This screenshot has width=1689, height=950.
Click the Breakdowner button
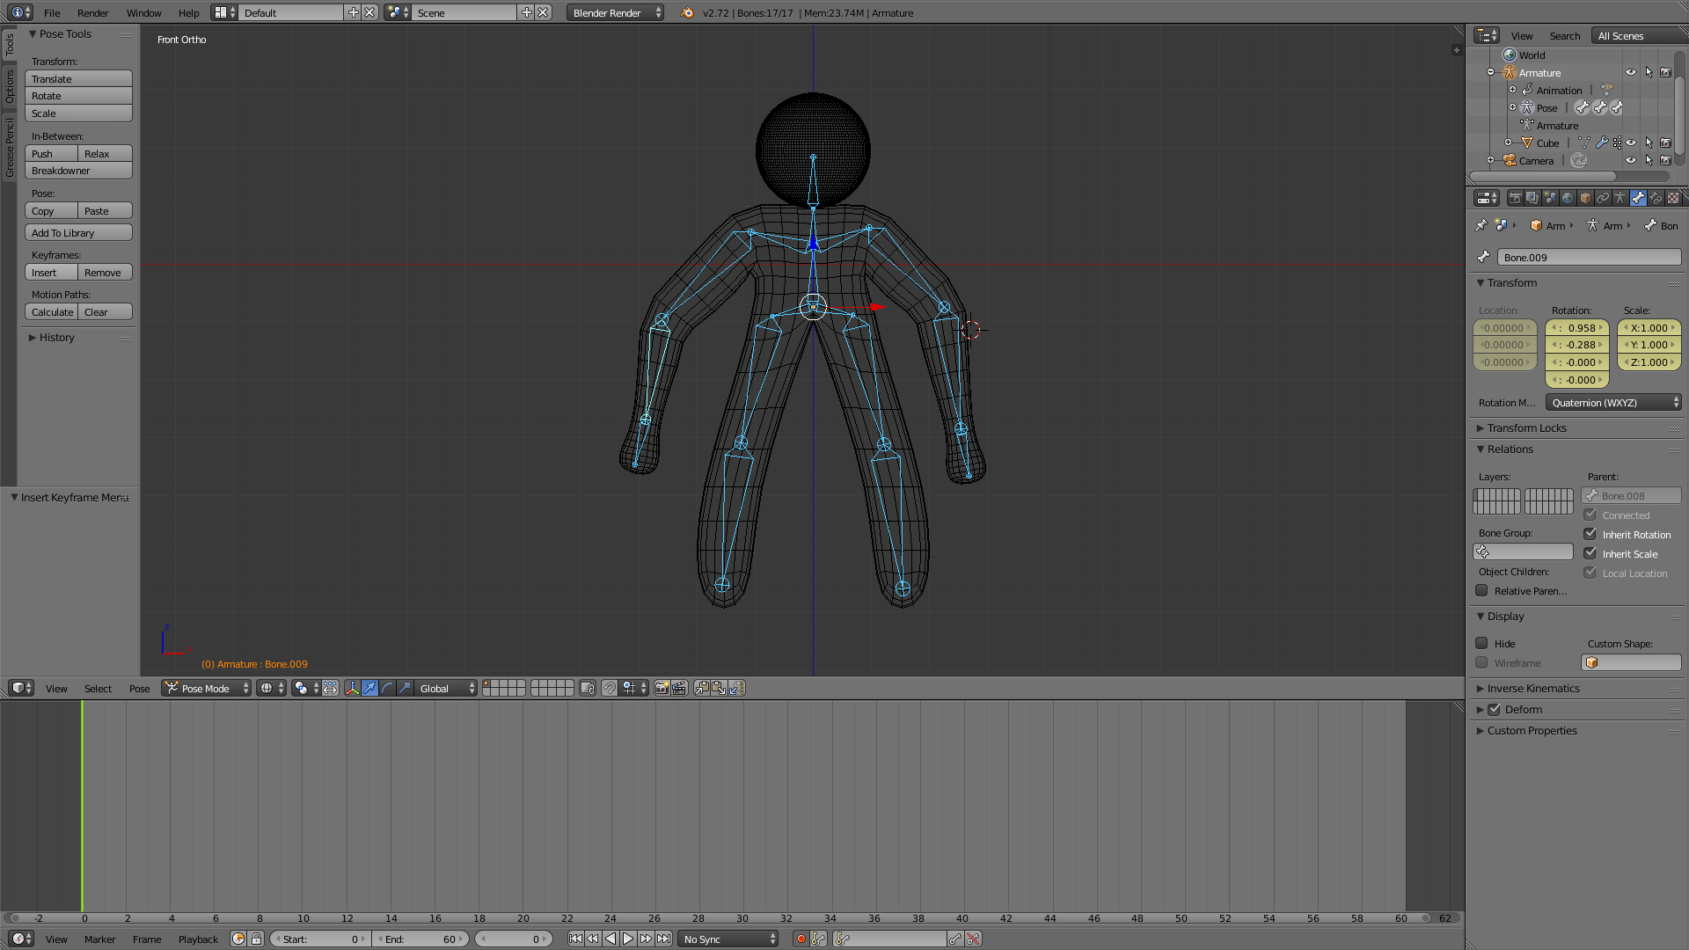pos(78,171)
